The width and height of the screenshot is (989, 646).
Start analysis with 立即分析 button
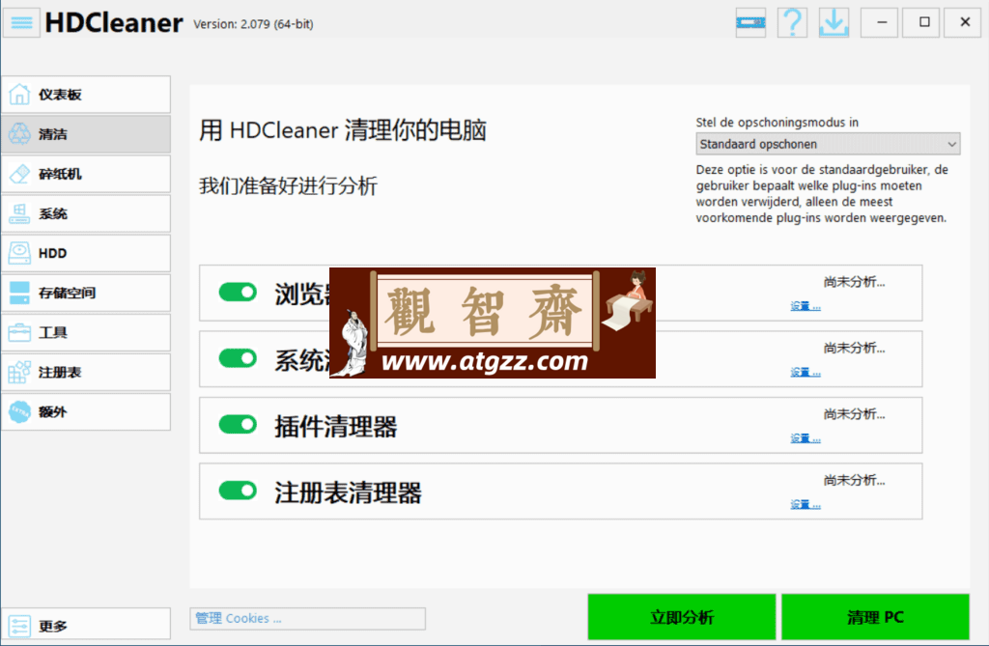coord(682,617)
